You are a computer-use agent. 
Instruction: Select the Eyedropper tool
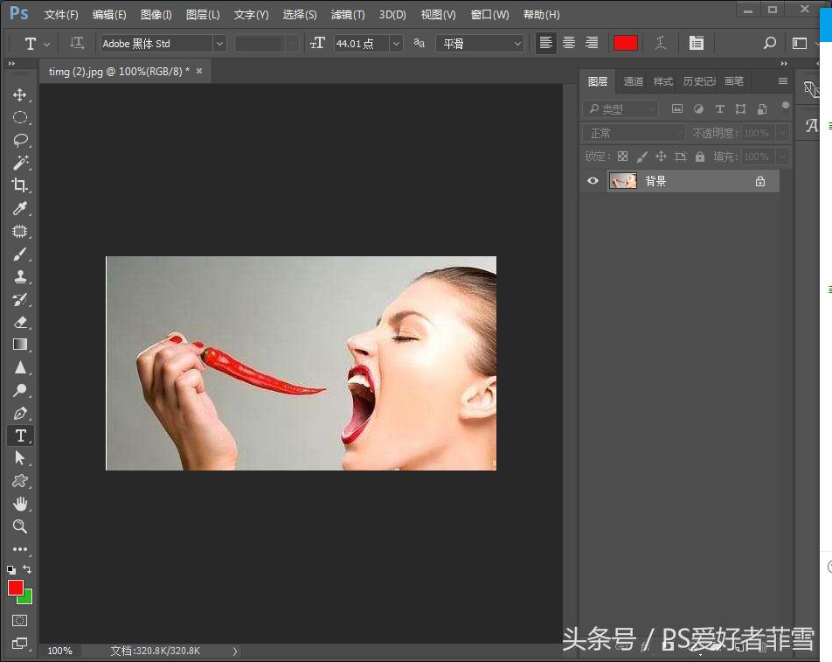click(20, 208)
